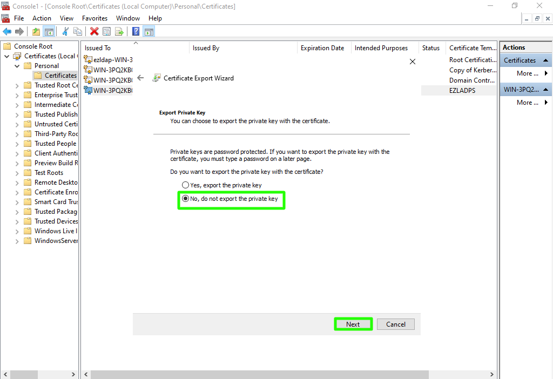Sort list by Expiration Date column header

(322, 48)
